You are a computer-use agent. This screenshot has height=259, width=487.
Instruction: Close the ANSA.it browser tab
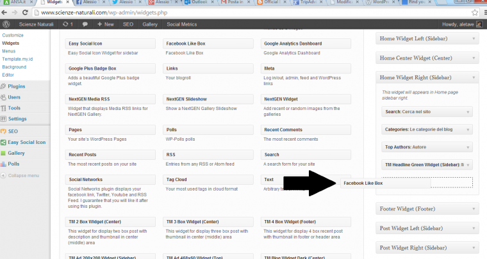tap(31, 2)
